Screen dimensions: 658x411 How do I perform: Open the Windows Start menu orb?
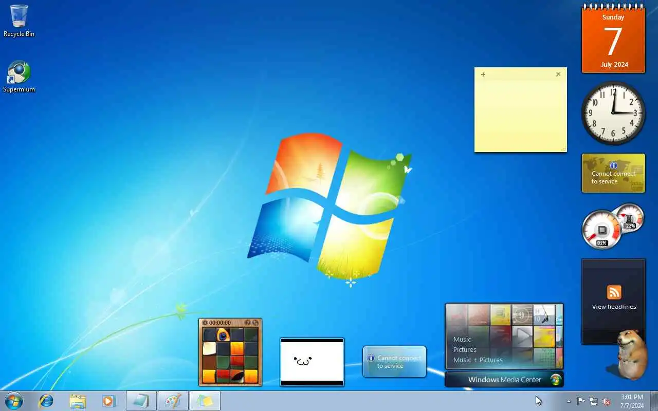point(13,401)
